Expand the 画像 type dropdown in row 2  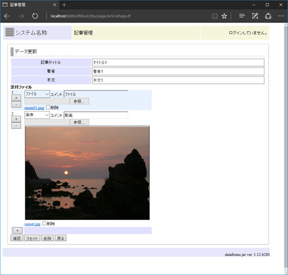(37, 115)
